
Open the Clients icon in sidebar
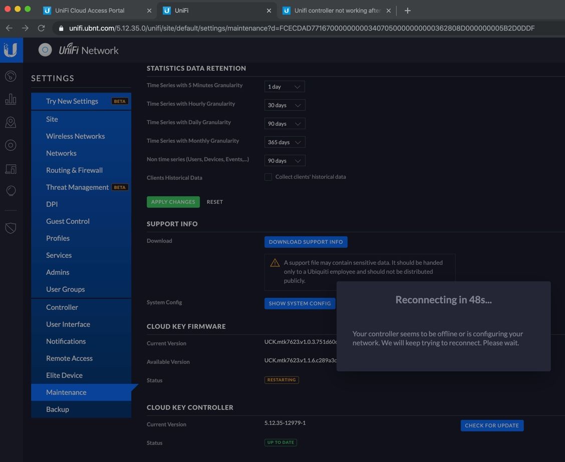tap(11, 169)
